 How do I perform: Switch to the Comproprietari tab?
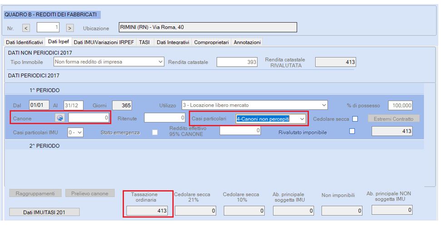211,42
